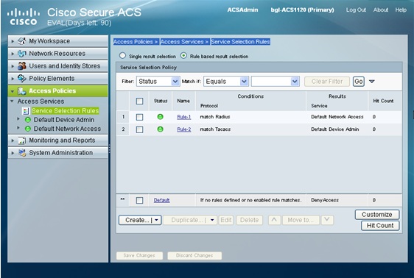Check the checkbox for Rule-2
The height and width of the screenshot is (278, 414).
pos(140,129)
